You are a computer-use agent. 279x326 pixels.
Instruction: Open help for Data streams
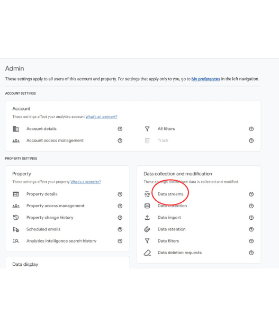click(x=251, y=194)
